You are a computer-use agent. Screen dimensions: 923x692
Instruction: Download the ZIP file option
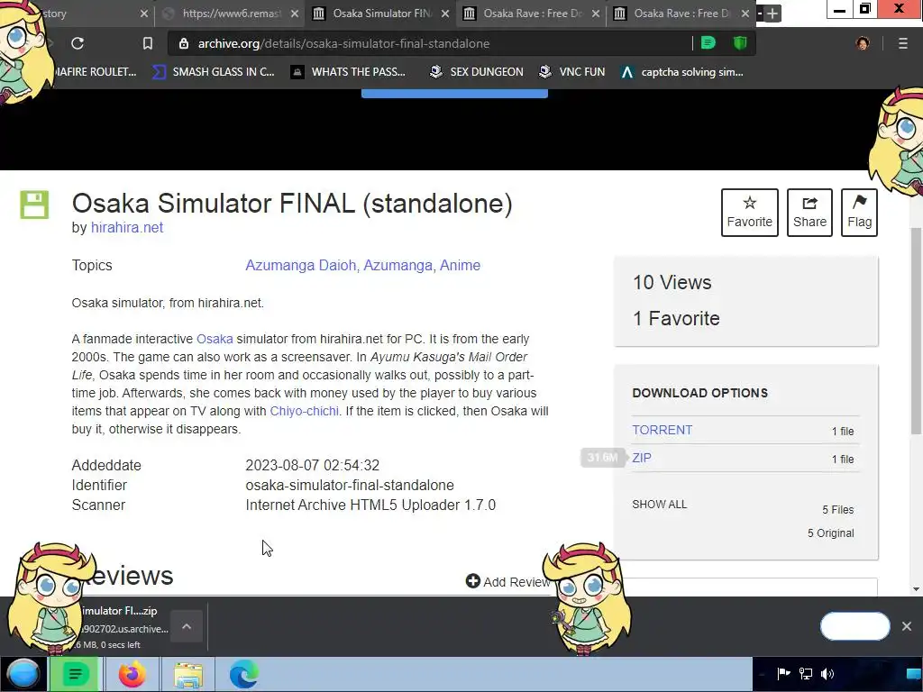pyautogui.click(x=641, y=458)
